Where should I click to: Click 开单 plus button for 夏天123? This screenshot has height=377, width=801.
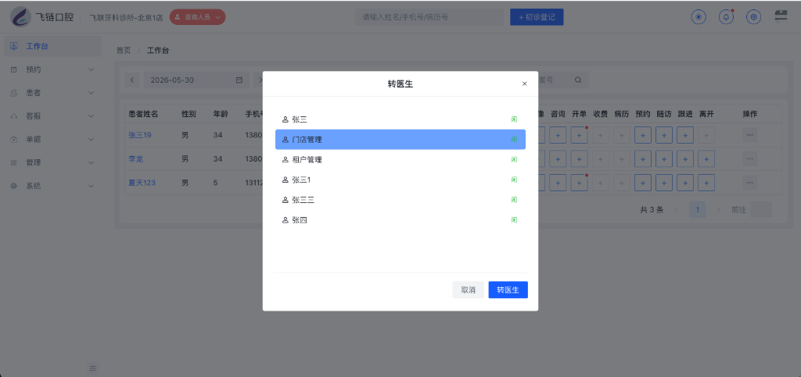pos(579,183)
